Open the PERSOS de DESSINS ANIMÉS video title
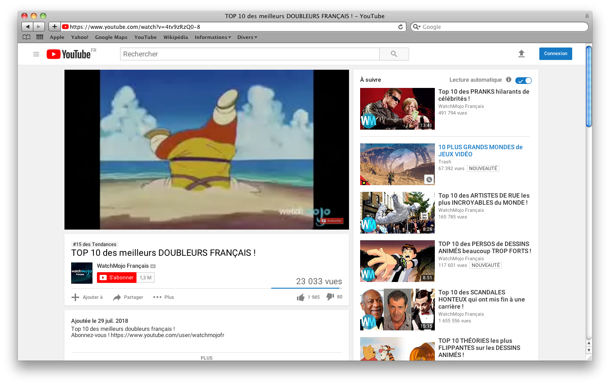The width and height of the screenshot is (610, 385). point(485,247)
